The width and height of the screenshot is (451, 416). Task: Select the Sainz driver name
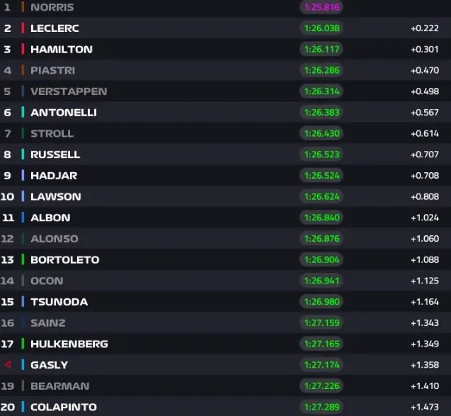[x=48, y=322]
